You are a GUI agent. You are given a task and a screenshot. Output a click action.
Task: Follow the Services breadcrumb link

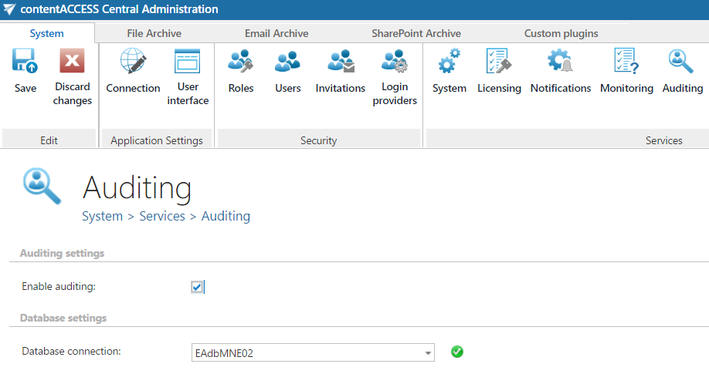pos(162,217)
